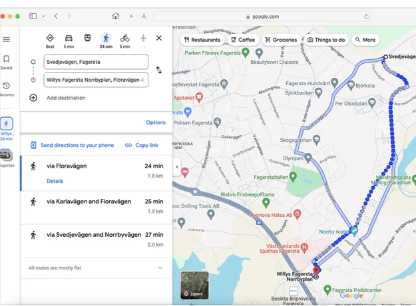Open route Options

coord(156,122)
